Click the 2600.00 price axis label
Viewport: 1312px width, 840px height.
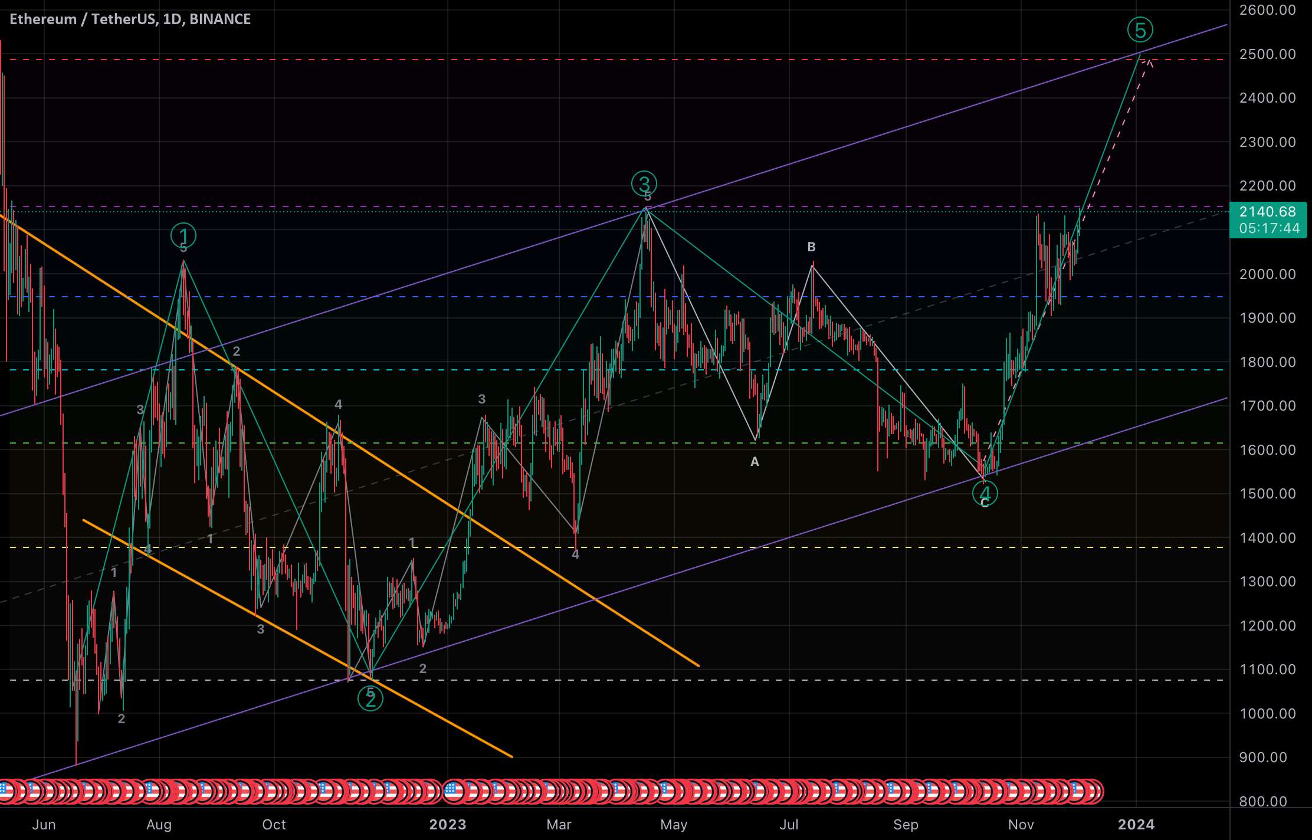1268,10
